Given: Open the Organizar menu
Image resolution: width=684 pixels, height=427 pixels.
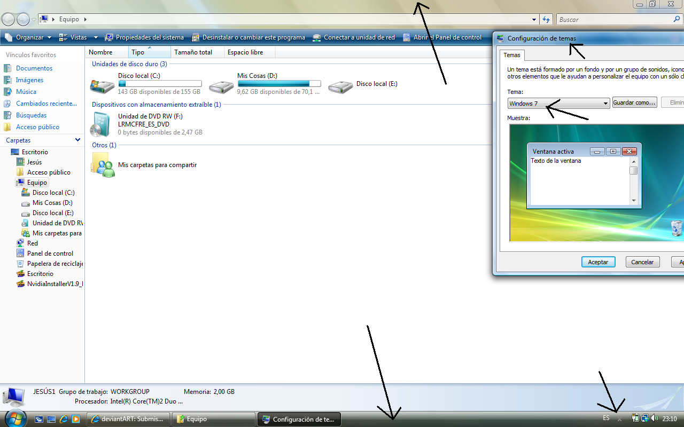Looking at the screenshot, I should 28,37.
